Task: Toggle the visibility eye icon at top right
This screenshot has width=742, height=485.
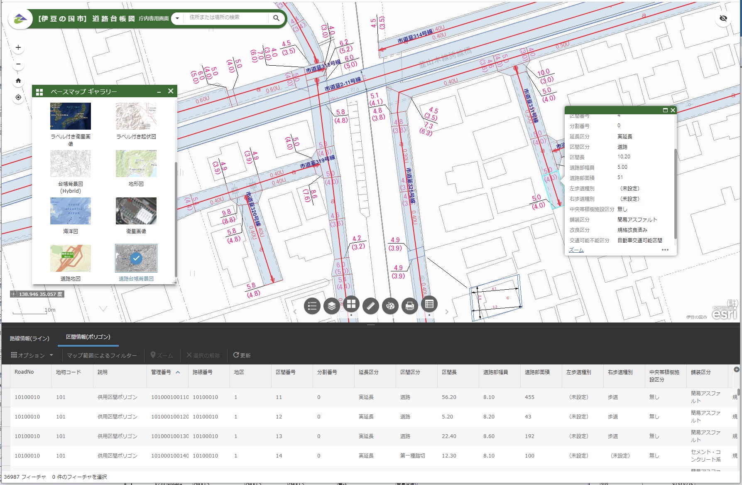Action: coord(723,18)
